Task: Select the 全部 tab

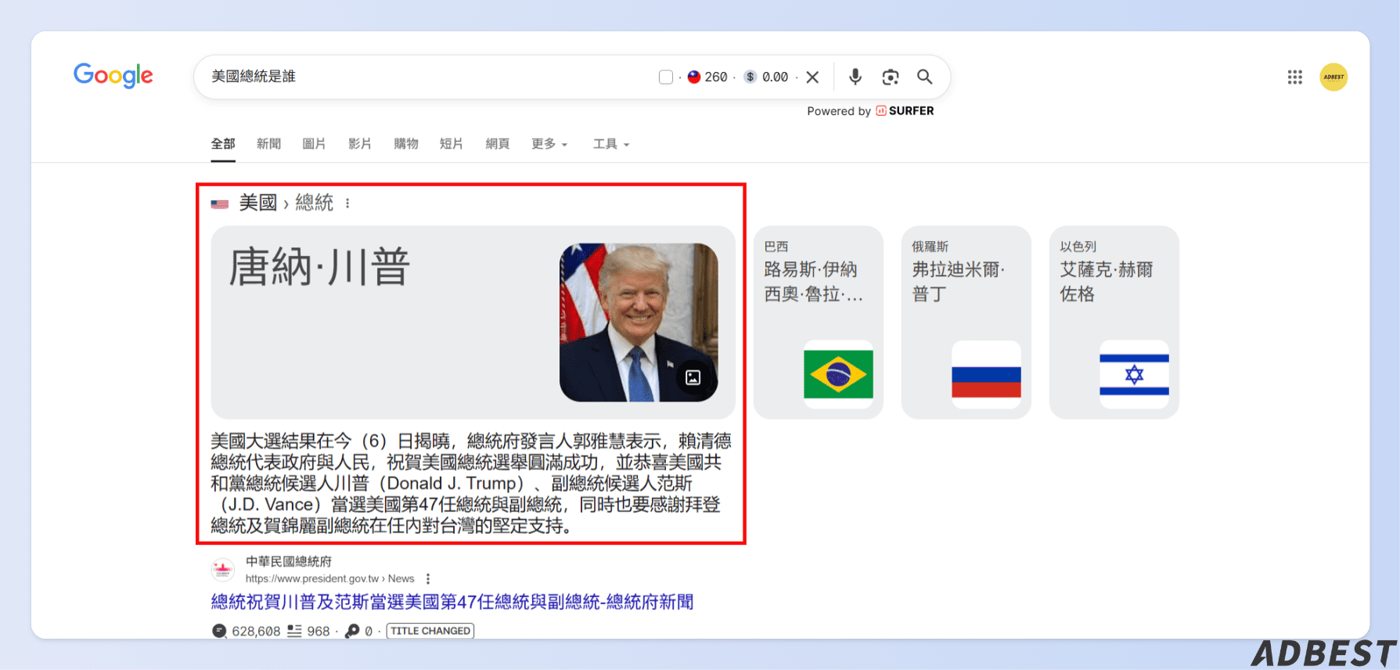Action: point(223,143)
